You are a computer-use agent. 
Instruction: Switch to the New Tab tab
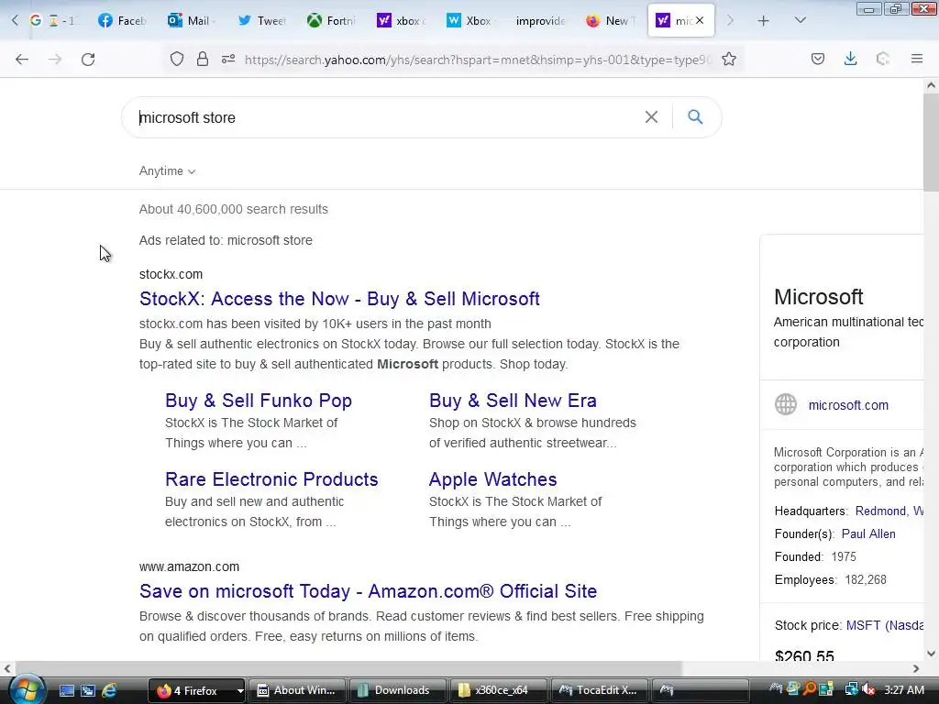[610, 20]
